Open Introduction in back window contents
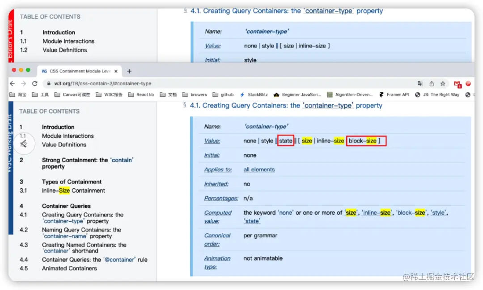483x290 pixels. [59, 32]
